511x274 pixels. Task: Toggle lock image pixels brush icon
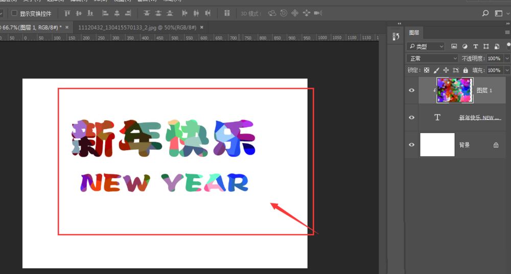point(436,70)
